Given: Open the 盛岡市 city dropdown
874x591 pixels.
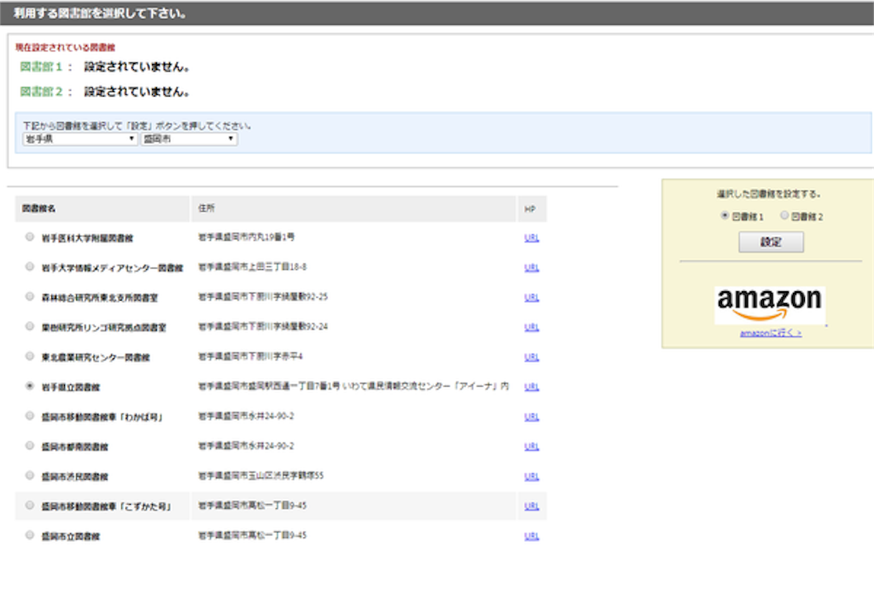Looking at the screenshot, I should click(x=189, y=139).
